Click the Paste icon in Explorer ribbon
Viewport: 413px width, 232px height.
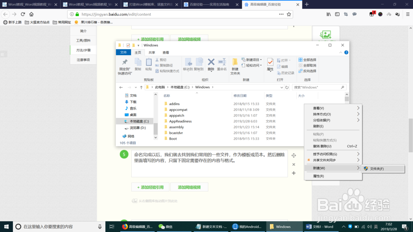(149, 62)
